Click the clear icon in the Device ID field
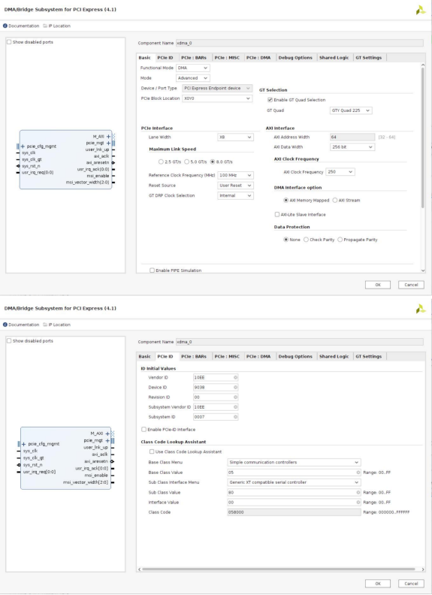The image size is (432, 595). 235,388
